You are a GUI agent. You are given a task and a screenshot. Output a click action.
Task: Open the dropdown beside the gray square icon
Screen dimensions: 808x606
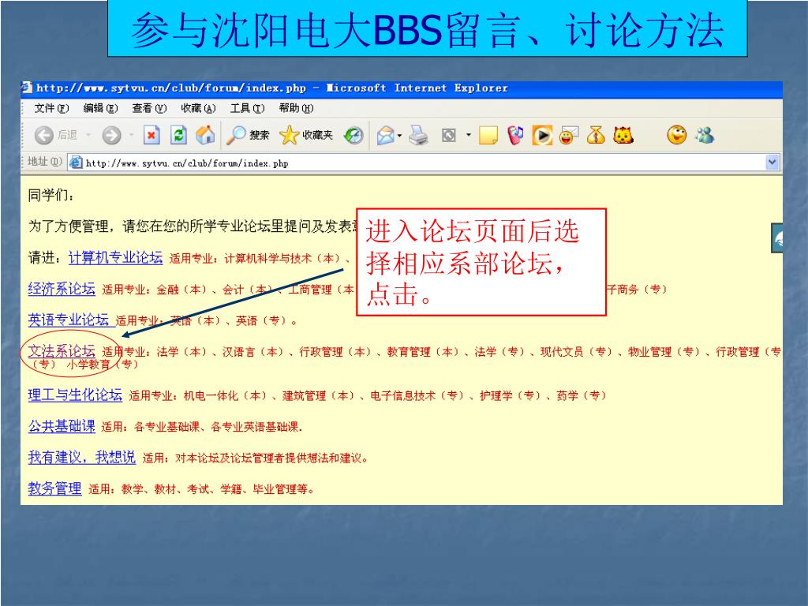click(469, 135)
